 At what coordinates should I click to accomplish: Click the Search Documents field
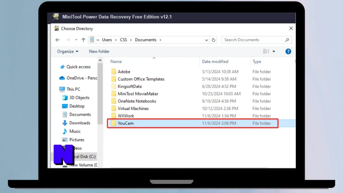[257, 40]
